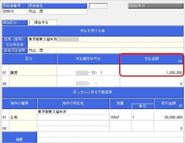This screenshot has height=143, width=185.
Task: Click the 取引金額 value 30,000,000
Action: pos(169,115)
